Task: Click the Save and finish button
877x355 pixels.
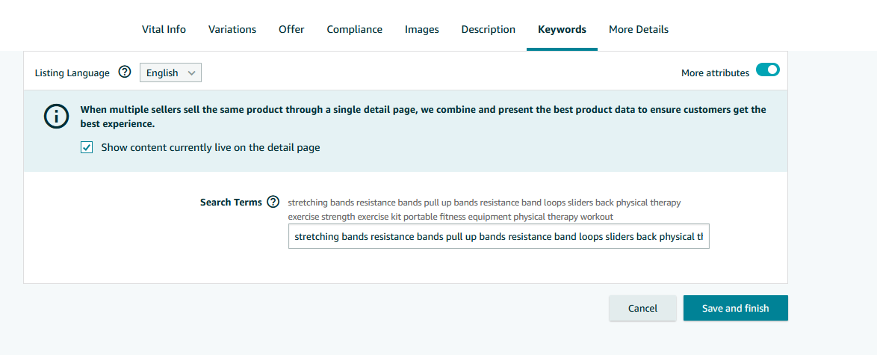Action: coord(736,308)
